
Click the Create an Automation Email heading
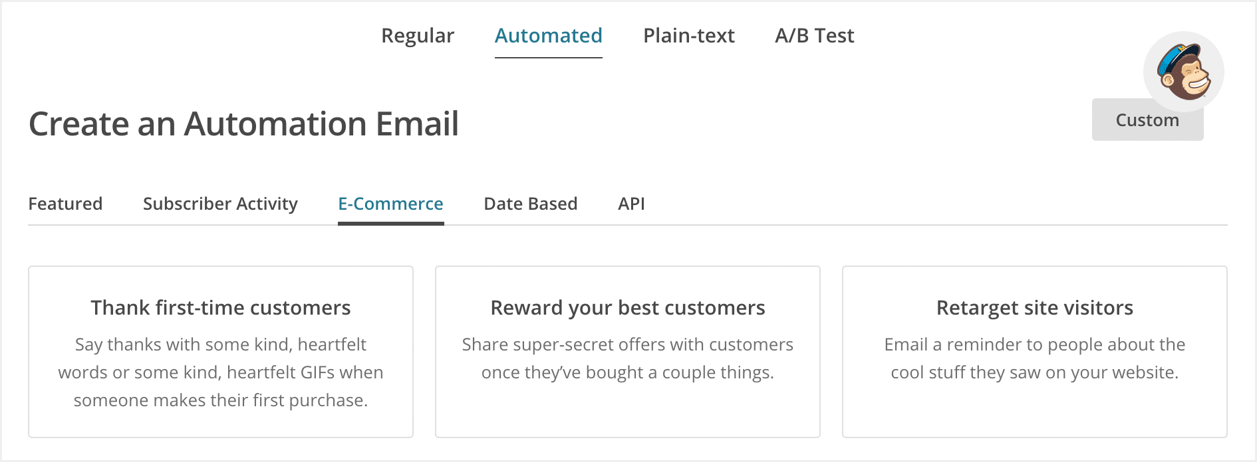click(x=243, y=124)
